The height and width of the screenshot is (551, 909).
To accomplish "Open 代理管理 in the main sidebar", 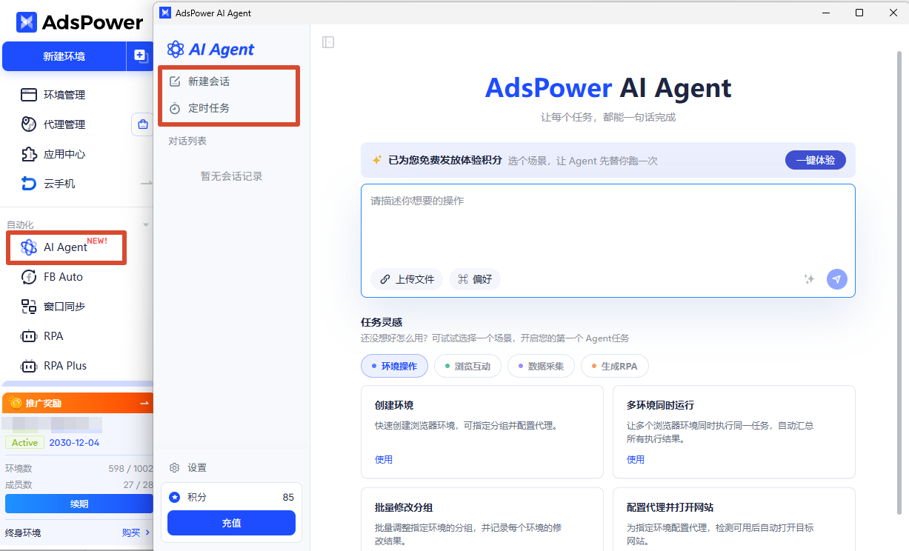I will coord(64,124).
